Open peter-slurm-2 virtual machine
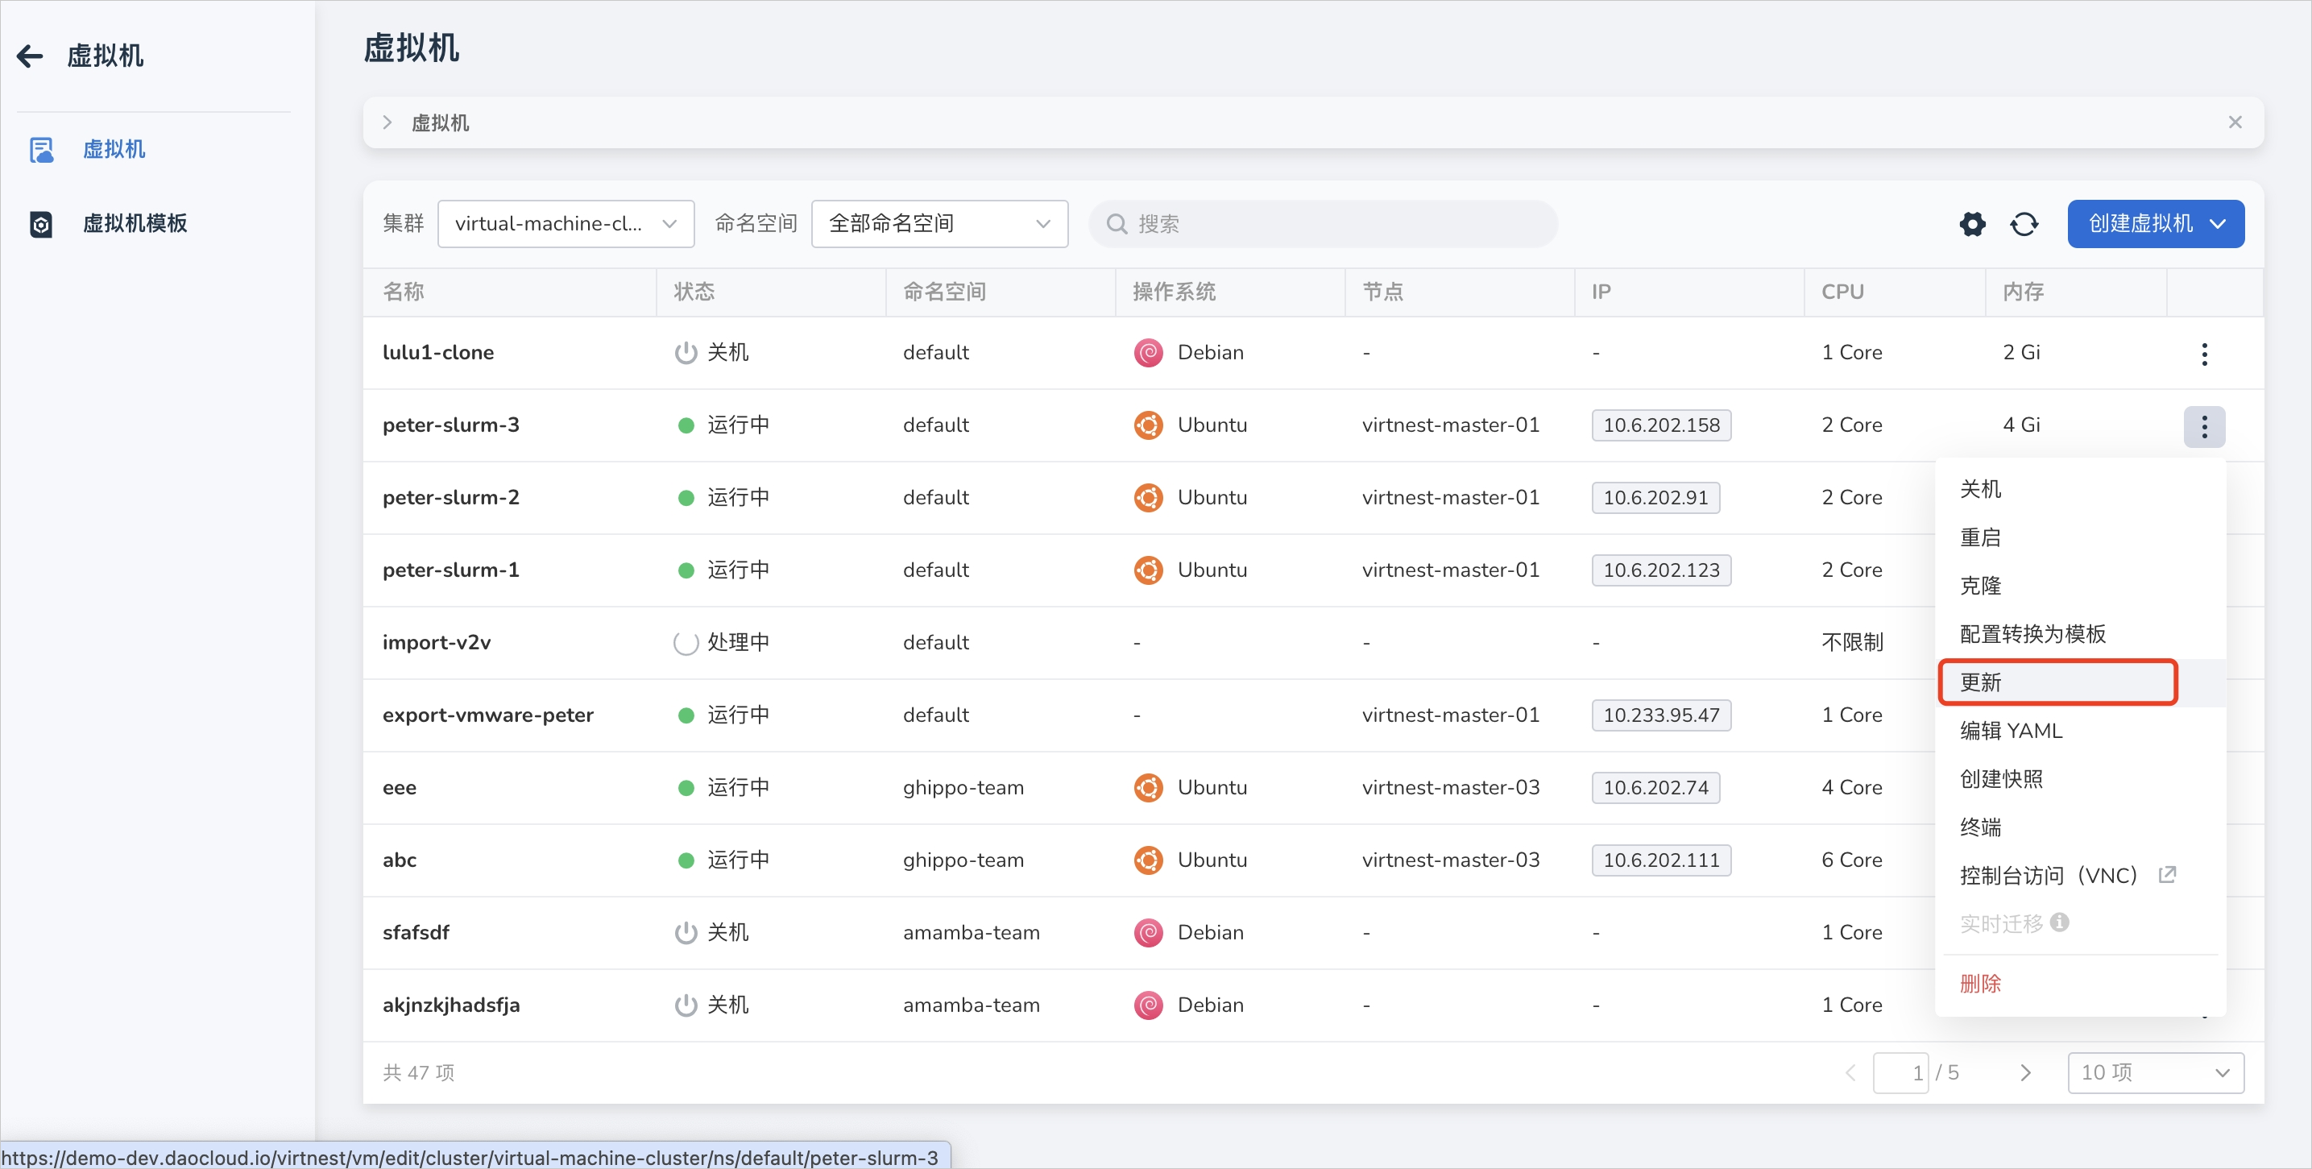This screenshot has width=2312, height=1169. point(450,497)
